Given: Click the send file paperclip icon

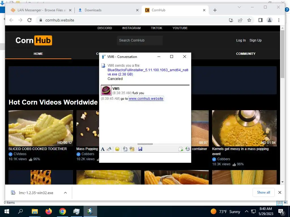Looking at the screenshot, I should tap(125, 149).
